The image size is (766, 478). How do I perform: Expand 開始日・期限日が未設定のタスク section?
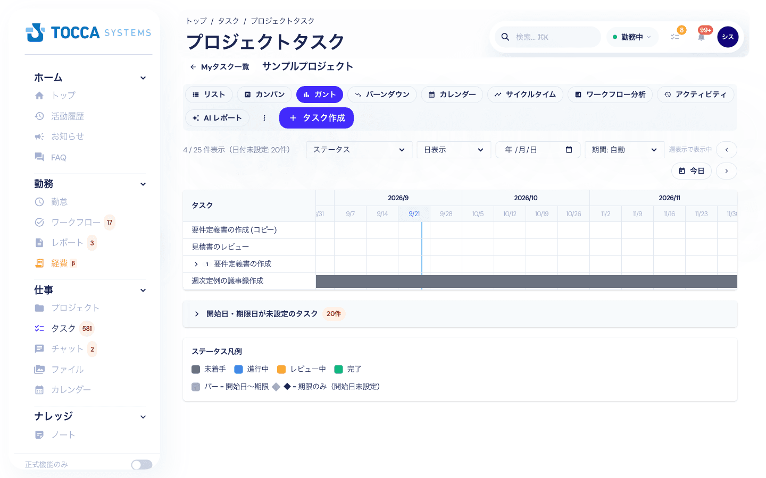[197, 314]
